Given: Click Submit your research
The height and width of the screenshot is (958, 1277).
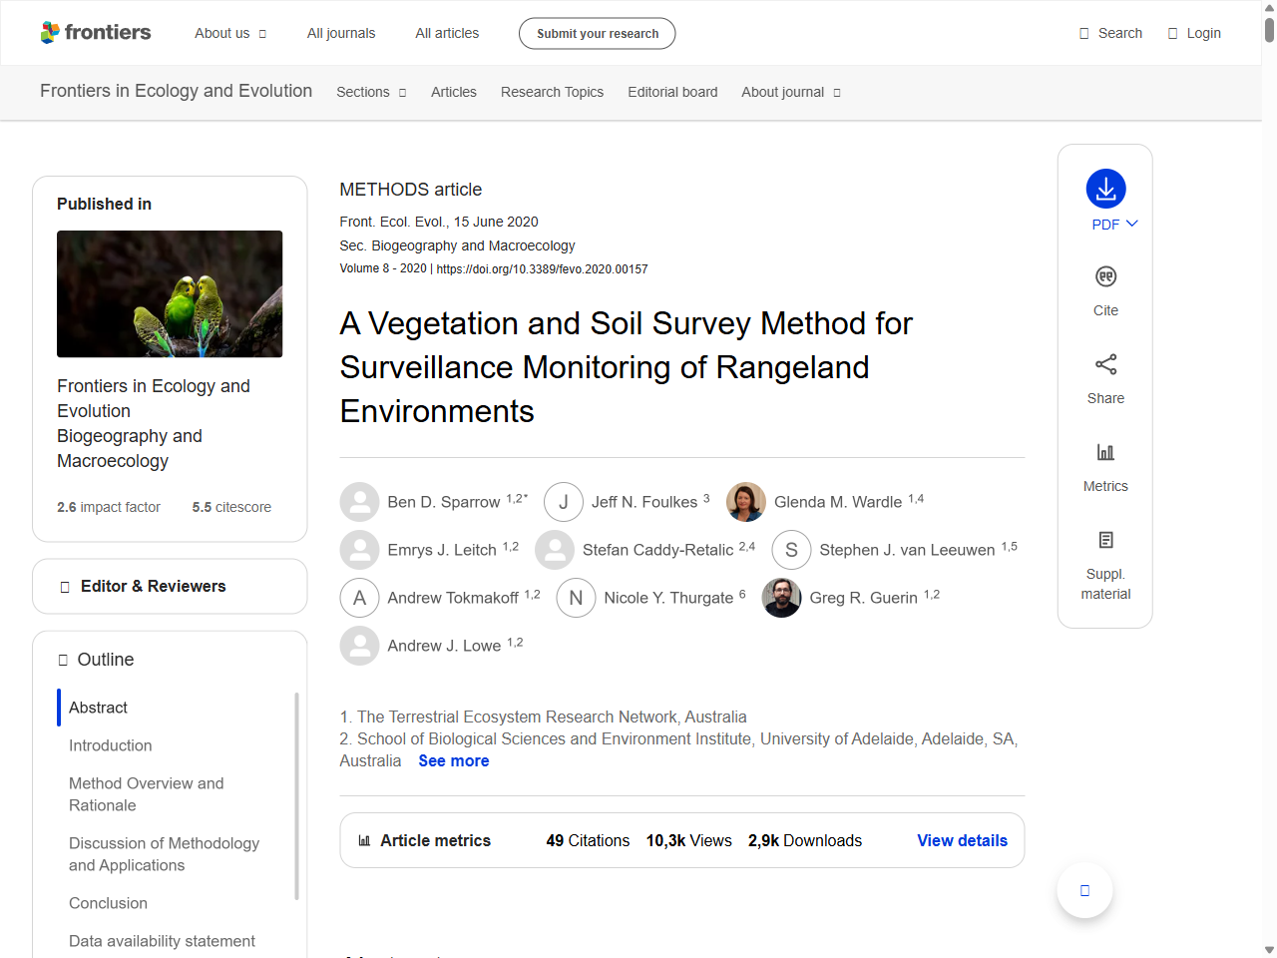Looking at the screenshot, I should [597, 33].
